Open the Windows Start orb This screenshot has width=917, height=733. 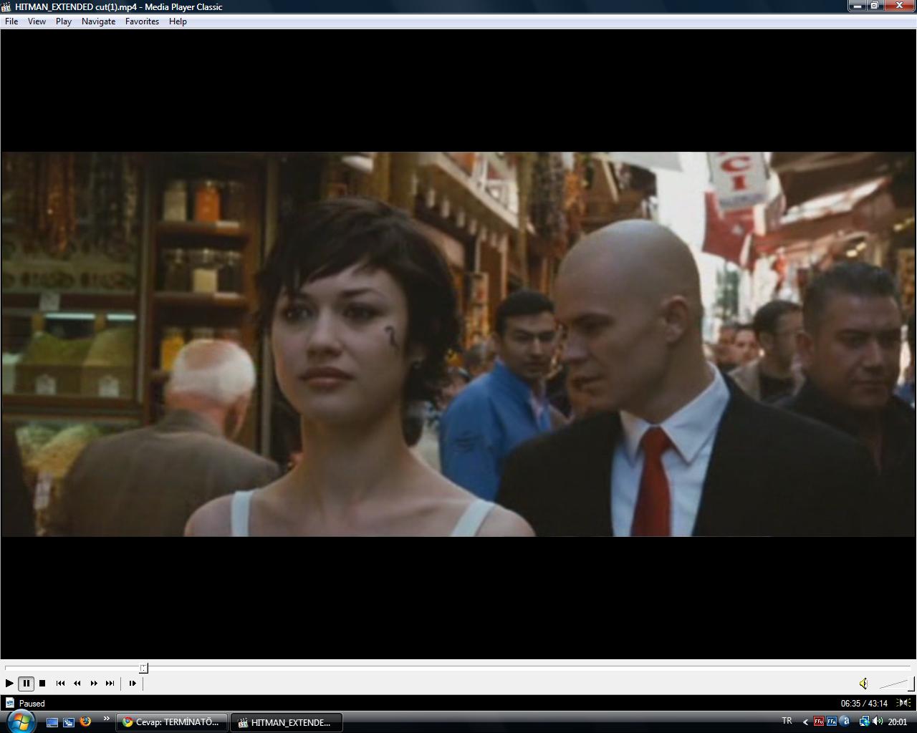[21, 721]
